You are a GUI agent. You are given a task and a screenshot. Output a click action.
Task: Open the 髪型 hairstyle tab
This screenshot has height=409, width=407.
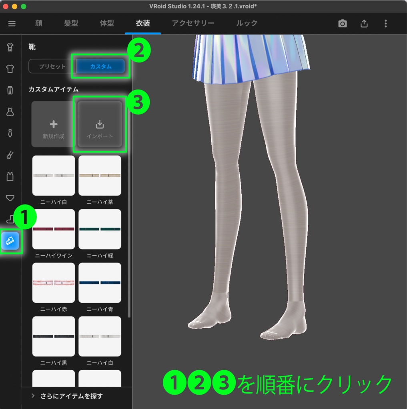71,23
